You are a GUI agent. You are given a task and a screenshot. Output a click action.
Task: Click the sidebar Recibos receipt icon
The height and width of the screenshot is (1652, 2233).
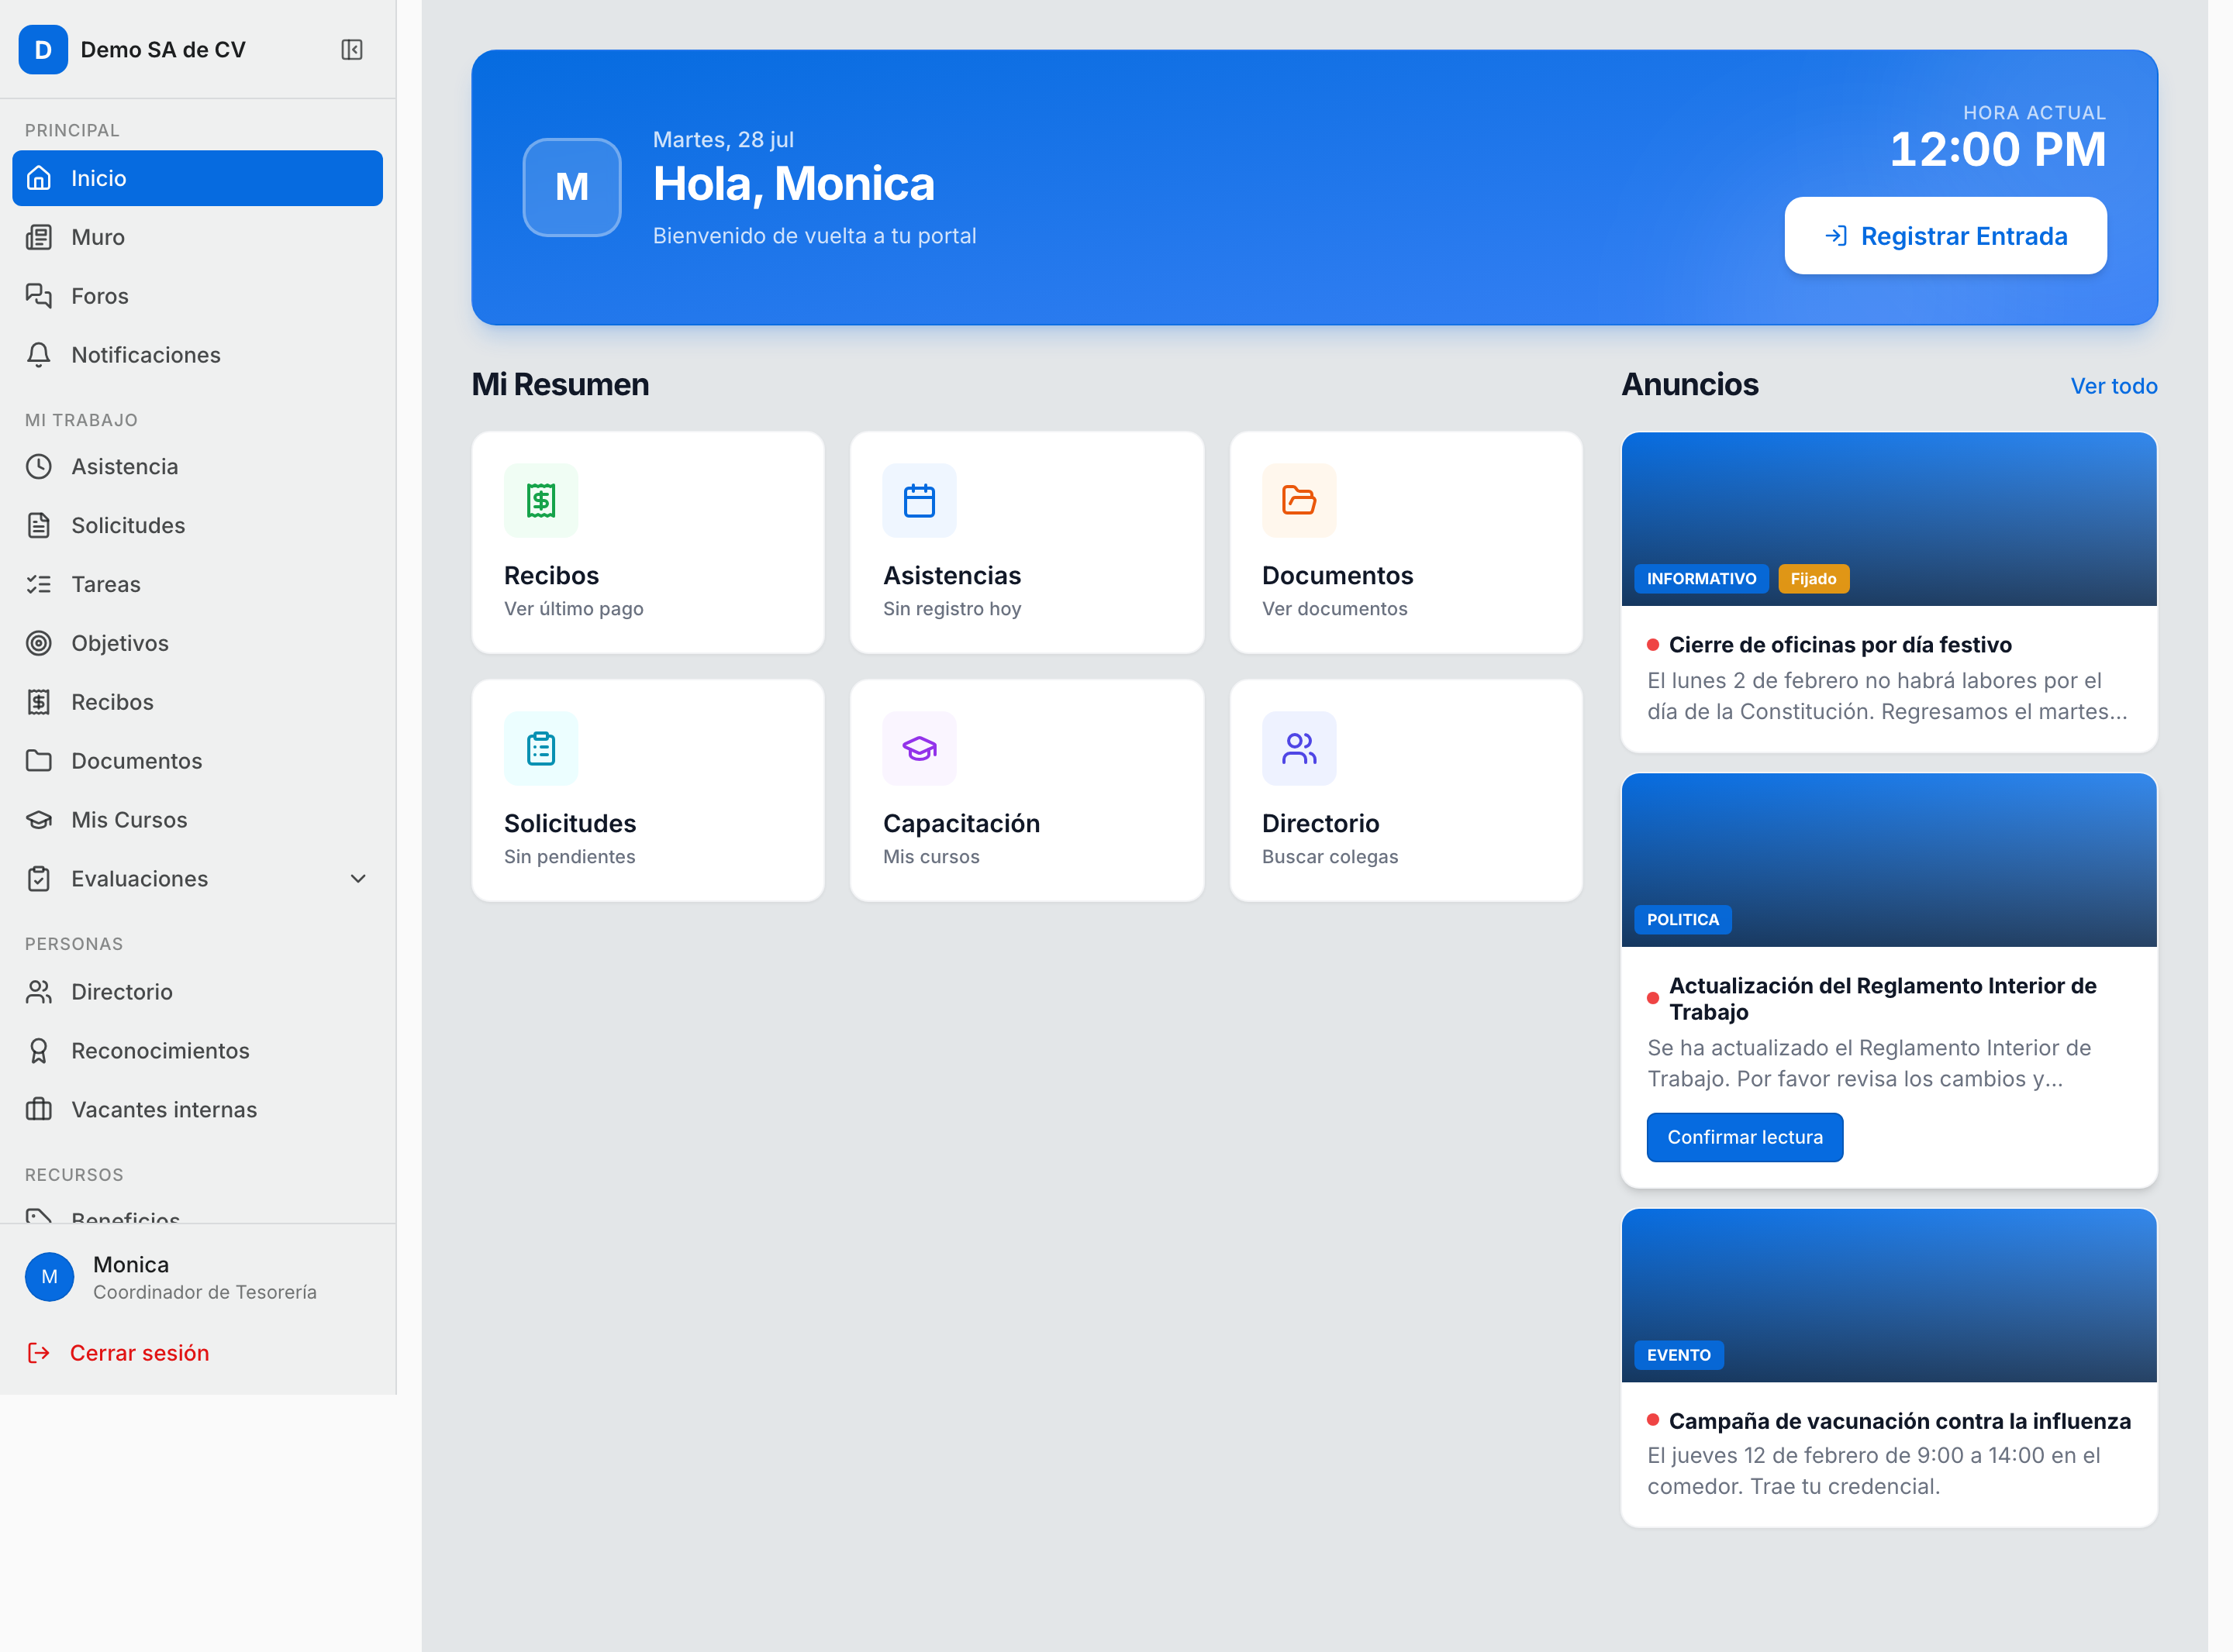click(39, 702)
